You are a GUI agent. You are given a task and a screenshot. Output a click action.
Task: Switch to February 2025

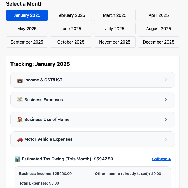pos(71,15)
